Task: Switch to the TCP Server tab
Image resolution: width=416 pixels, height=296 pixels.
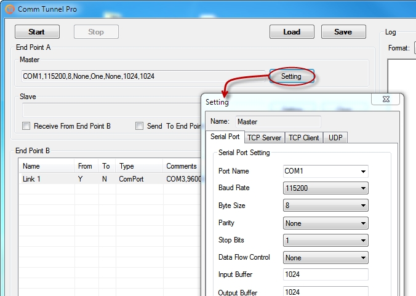Action: (264, 138)
